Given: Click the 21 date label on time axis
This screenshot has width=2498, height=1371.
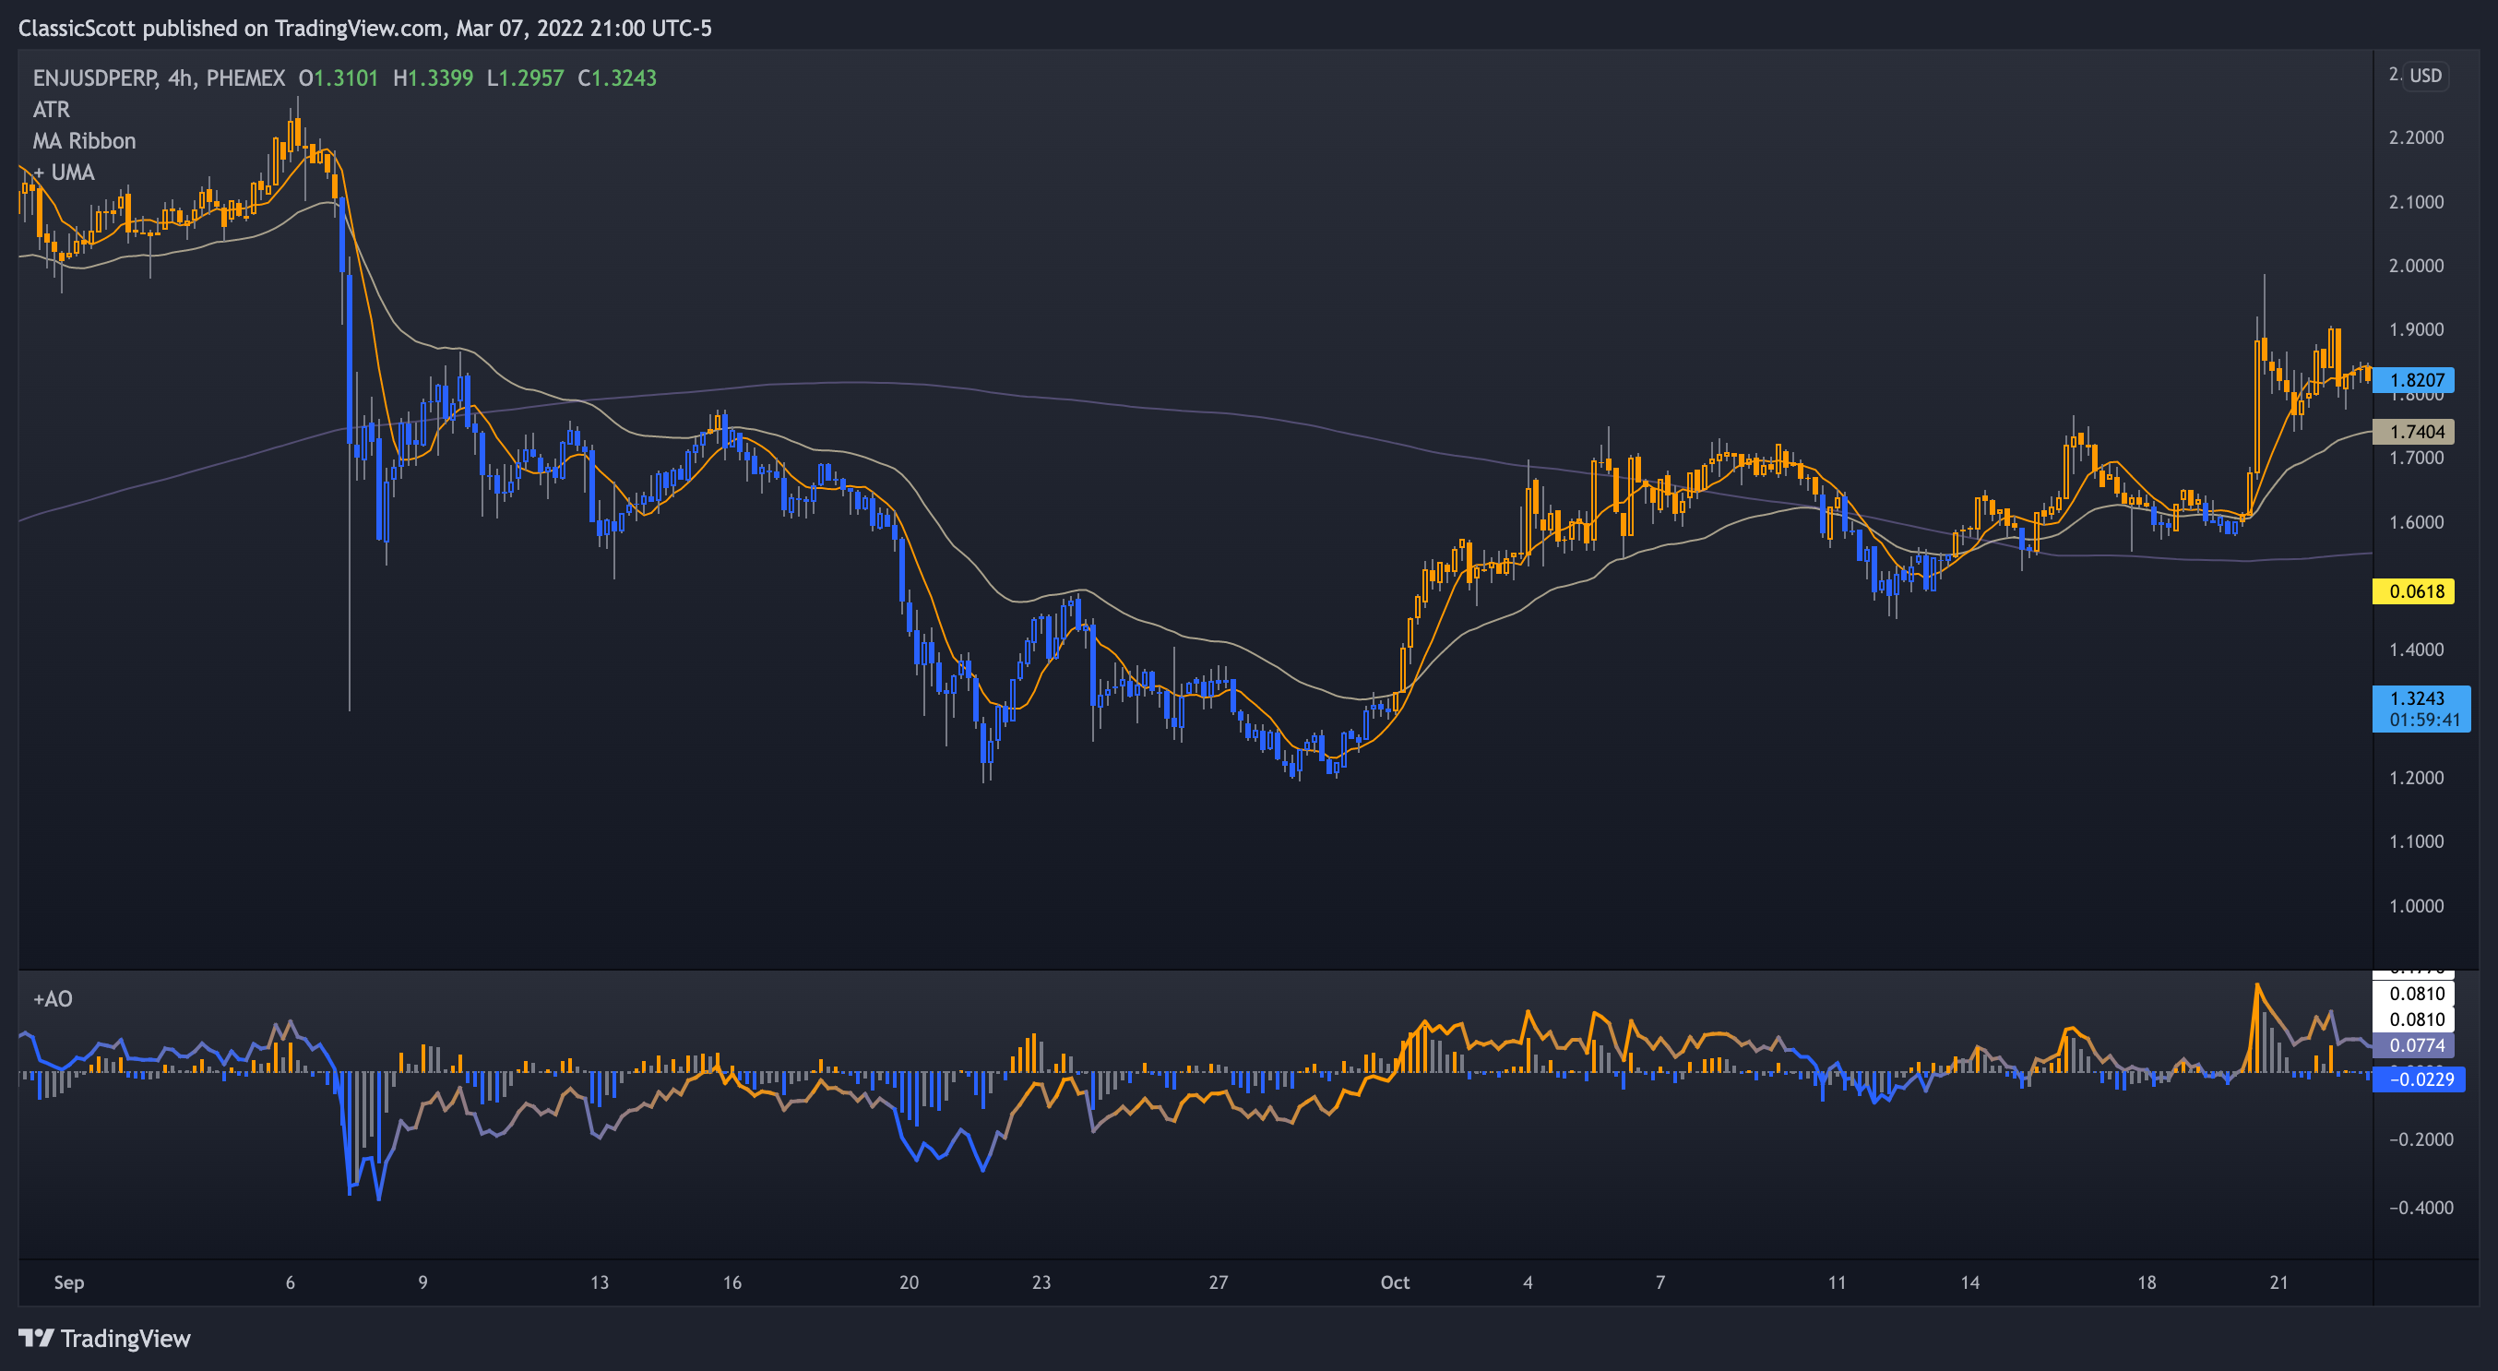Looking at the screenshot, I should [x=2278, y=1282].
